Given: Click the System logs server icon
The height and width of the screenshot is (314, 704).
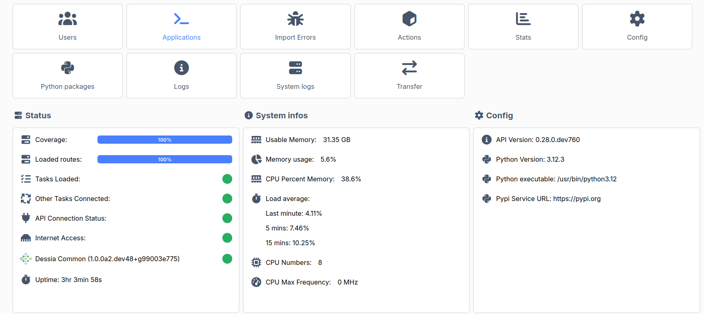Looking at the screenshot, I should point(295,68).
